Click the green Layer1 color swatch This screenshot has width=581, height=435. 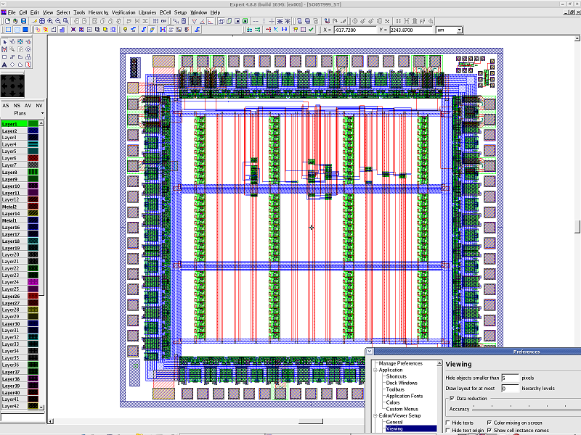33,124
